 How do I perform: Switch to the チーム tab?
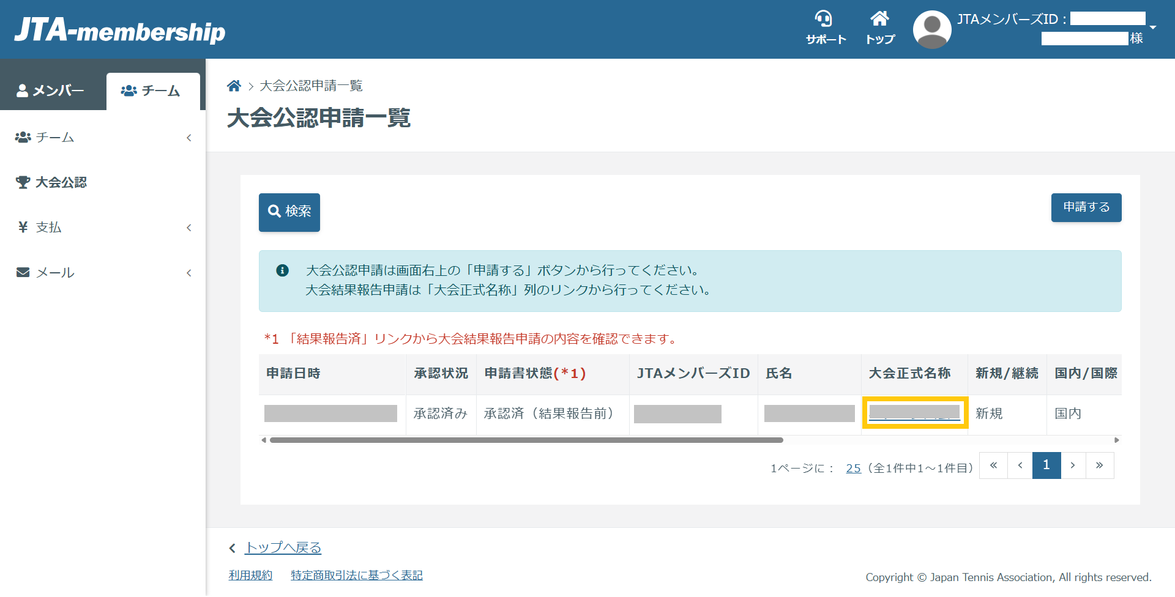tap(152, 91)
